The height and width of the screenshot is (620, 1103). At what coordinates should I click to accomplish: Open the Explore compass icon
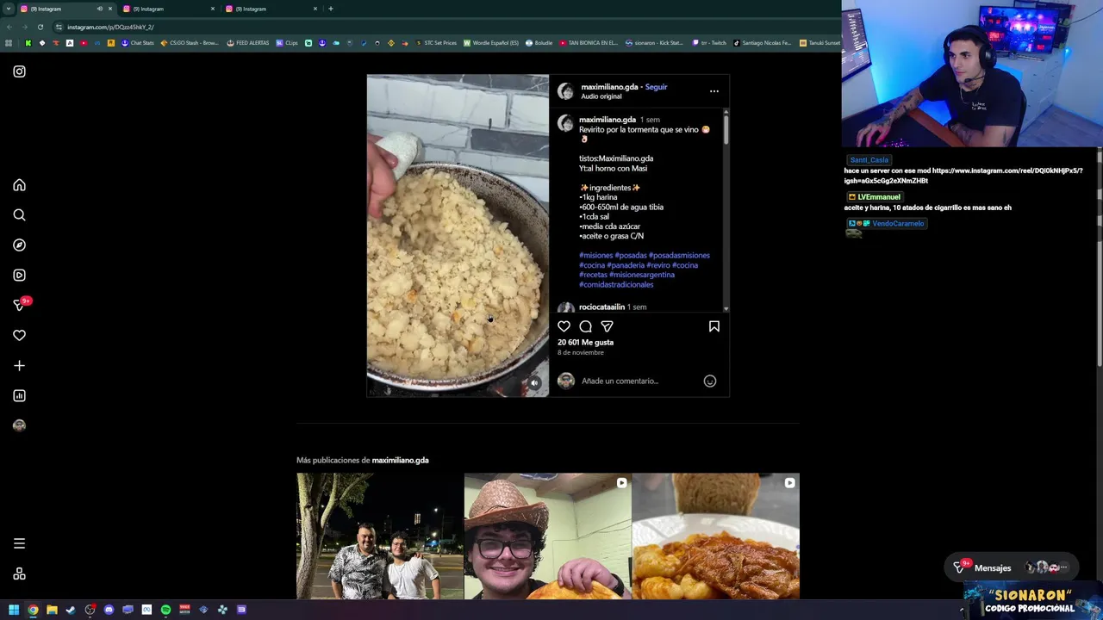[19, 245]
